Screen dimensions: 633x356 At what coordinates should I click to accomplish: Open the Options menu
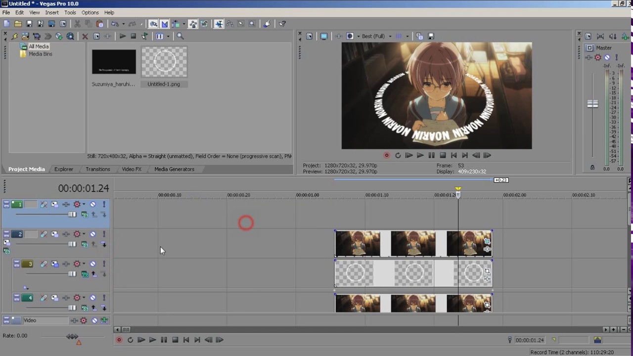coord(90,12)
